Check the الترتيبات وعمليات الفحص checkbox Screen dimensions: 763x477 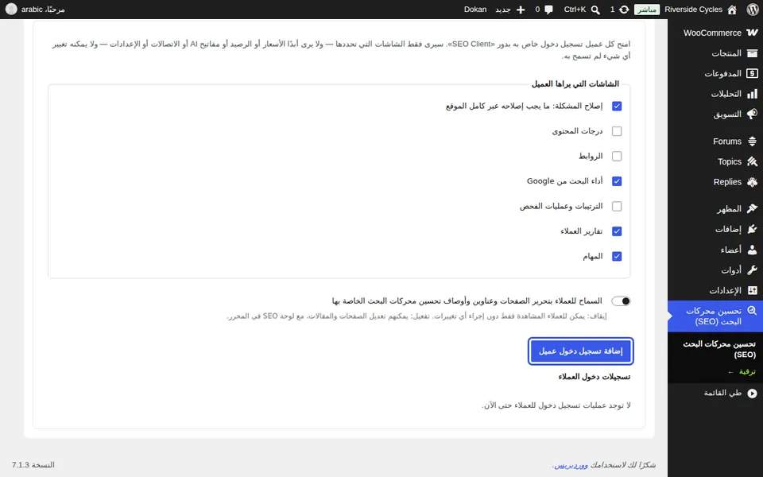(x=617, y=207)
